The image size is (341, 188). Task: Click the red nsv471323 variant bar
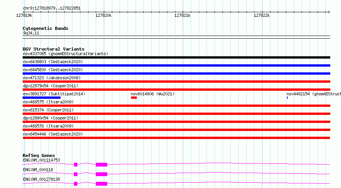176,82
